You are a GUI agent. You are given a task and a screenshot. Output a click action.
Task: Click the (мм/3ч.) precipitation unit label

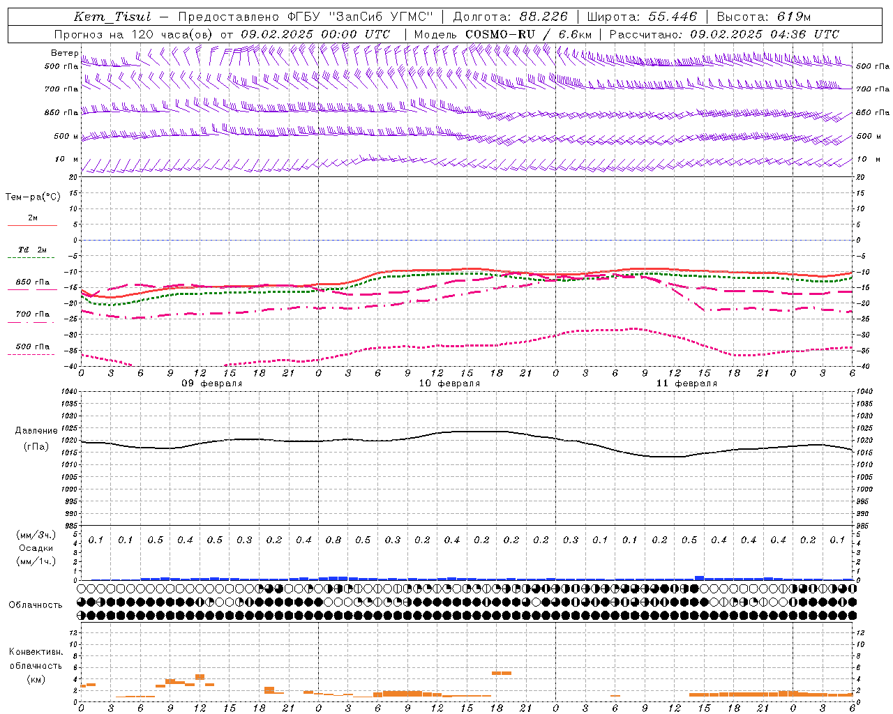coord(36,535)
